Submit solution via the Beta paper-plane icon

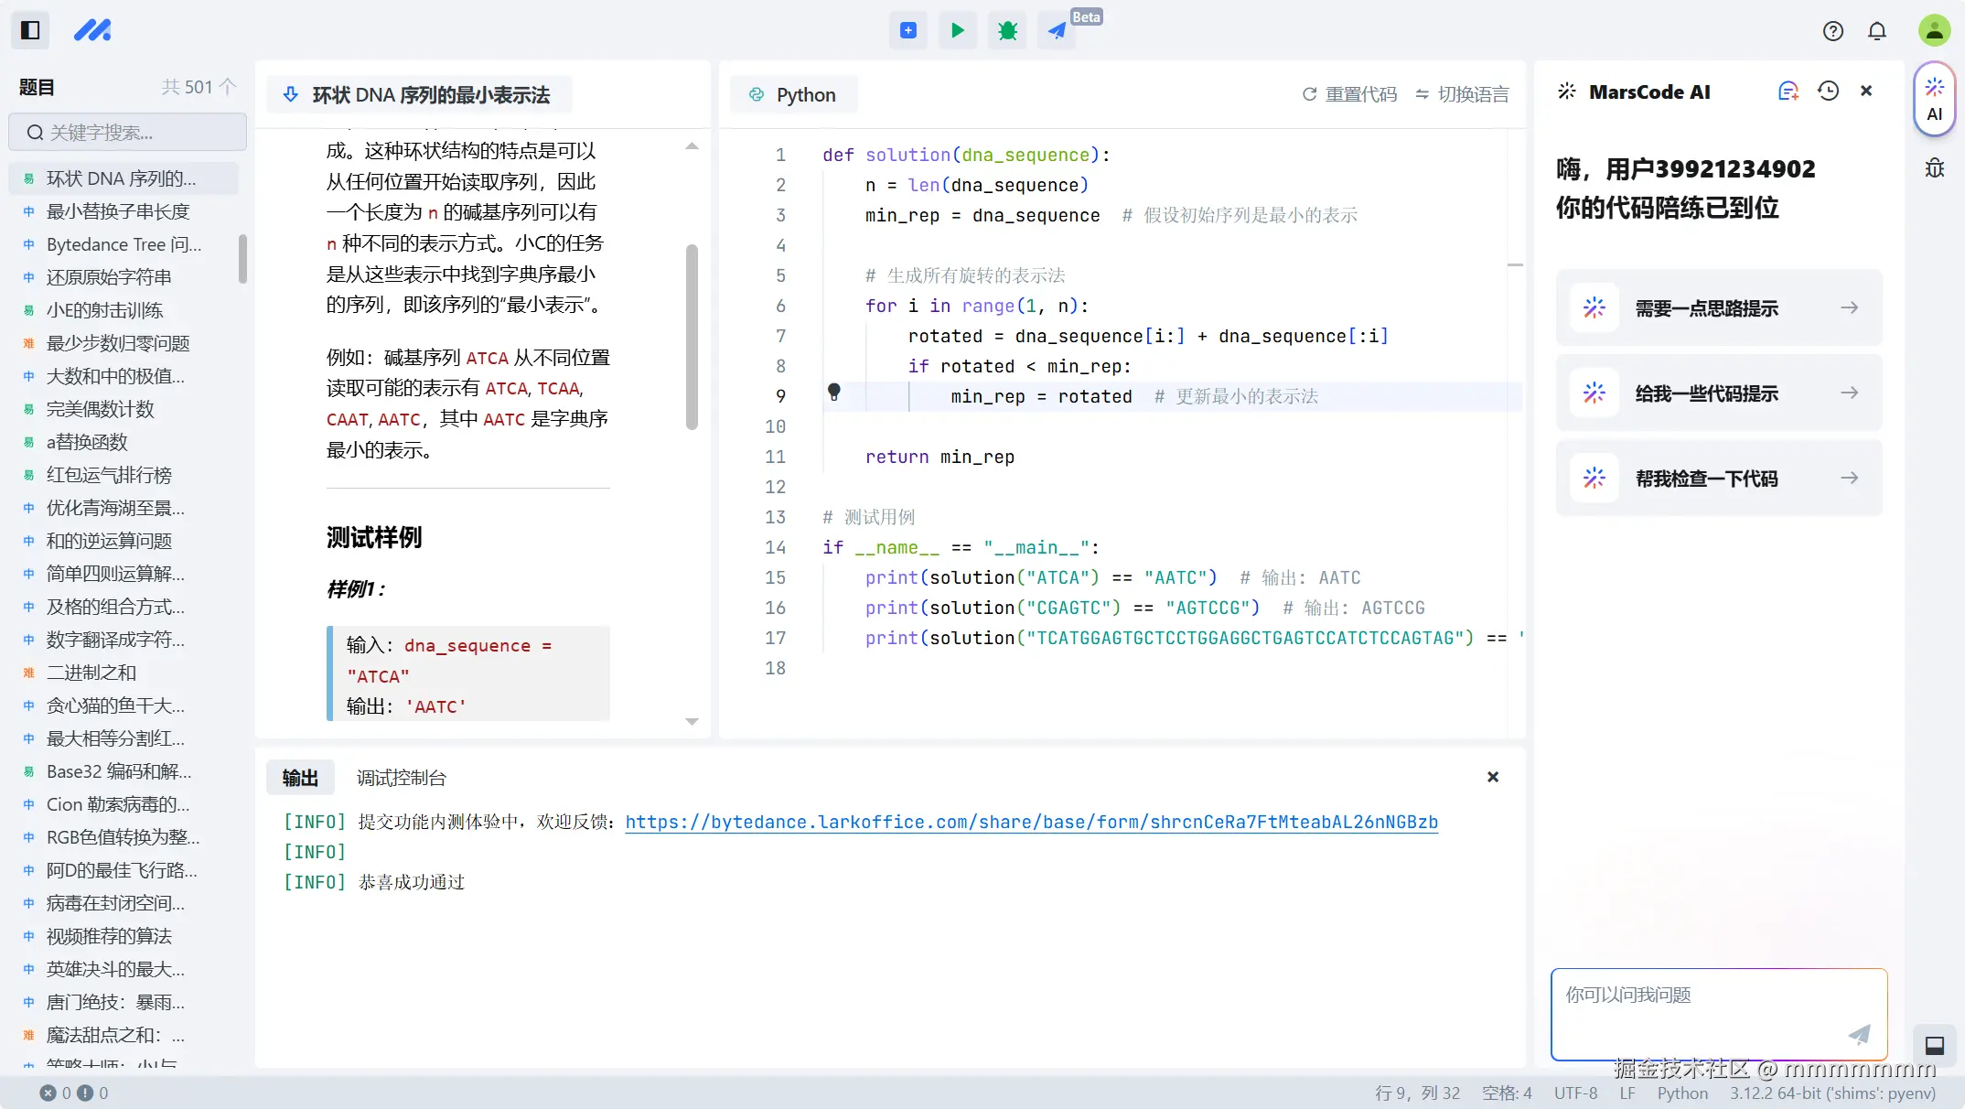click(1057, 30)
